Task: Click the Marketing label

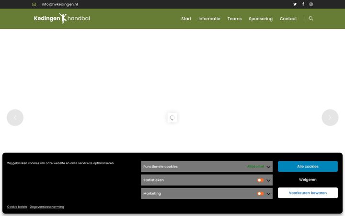Action: (x=152, y=193)
